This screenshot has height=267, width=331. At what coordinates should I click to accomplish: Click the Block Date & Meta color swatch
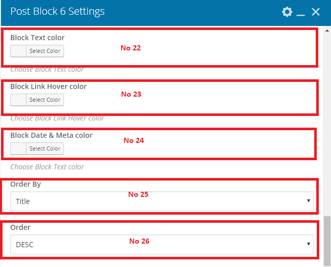click(18, 149)
